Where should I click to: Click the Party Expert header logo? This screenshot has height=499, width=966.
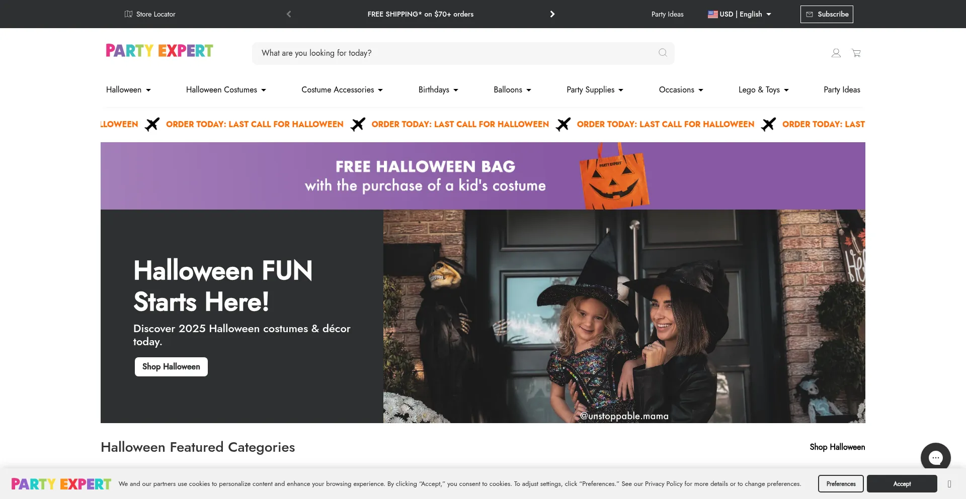(159, 51)
